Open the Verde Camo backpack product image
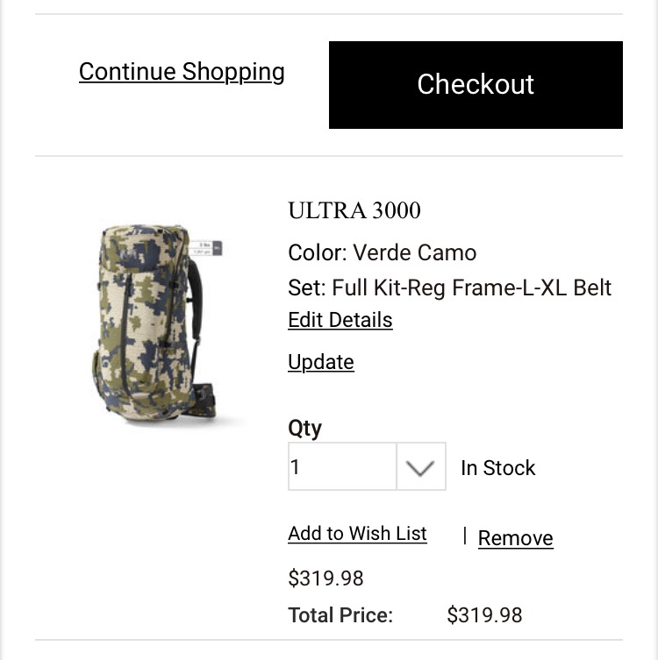This screenshot has height=660, width=658. click(x=156, y=323)
